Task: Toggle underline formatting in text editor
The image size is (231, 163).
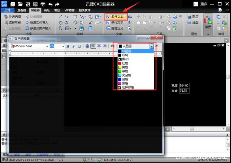Action: coord(79,46)
